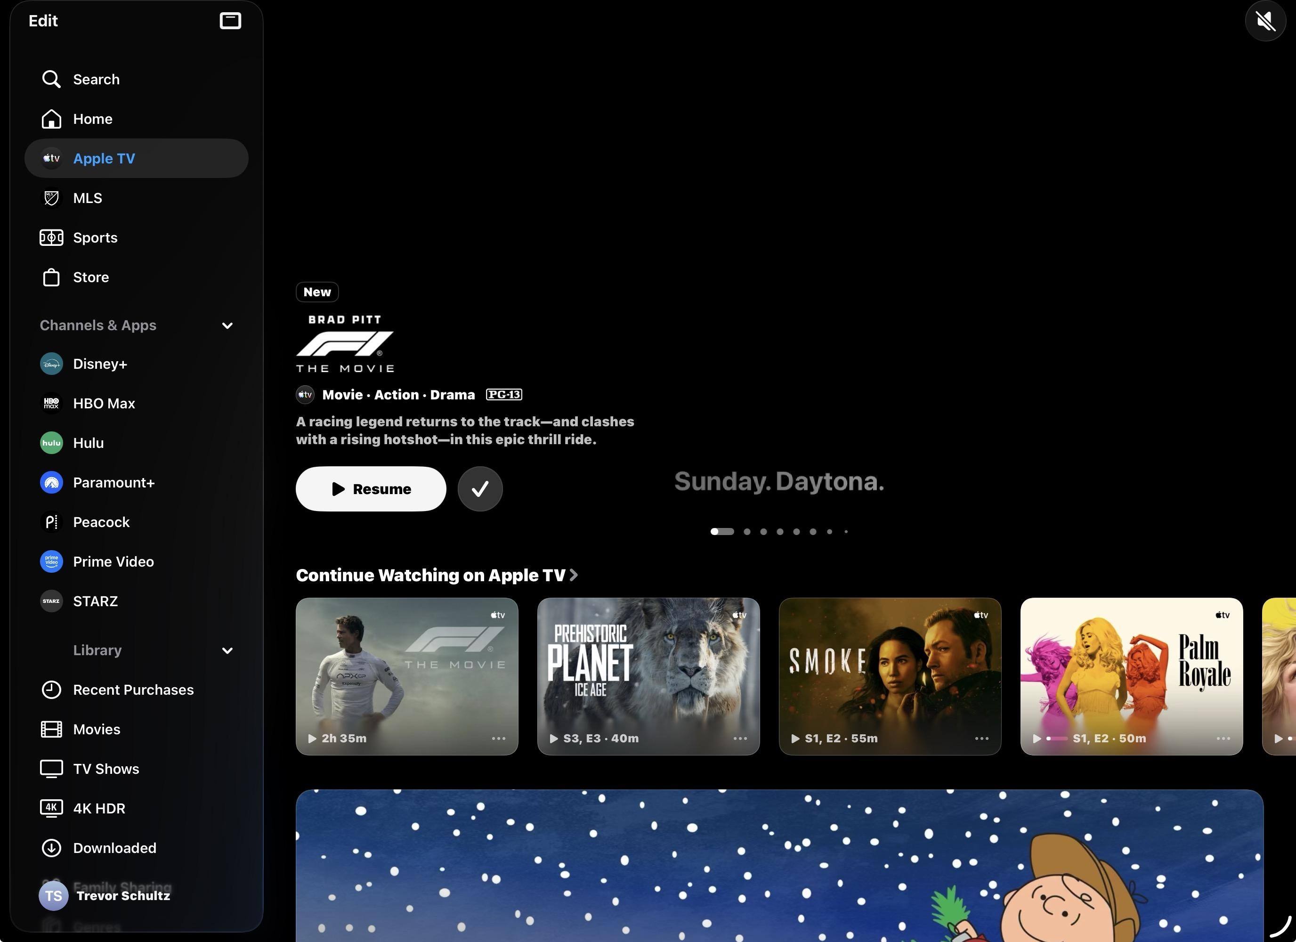Open the Paramount+ channel icon

[x=51, y=482]
